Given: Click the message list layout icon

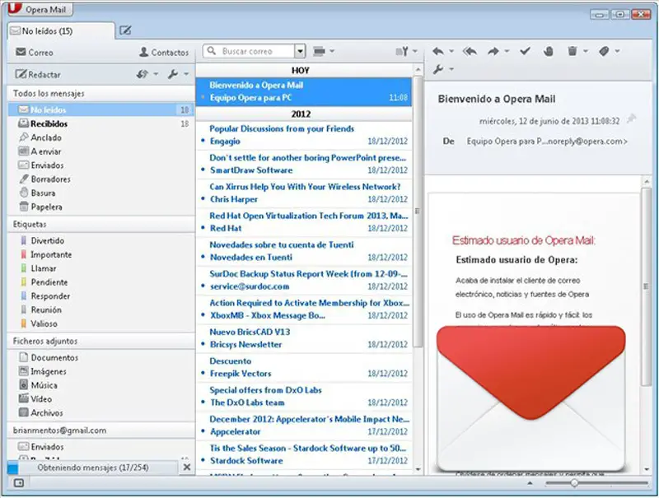Looking at the screenshot, I should pyautogui.click(x=320, y=51).
